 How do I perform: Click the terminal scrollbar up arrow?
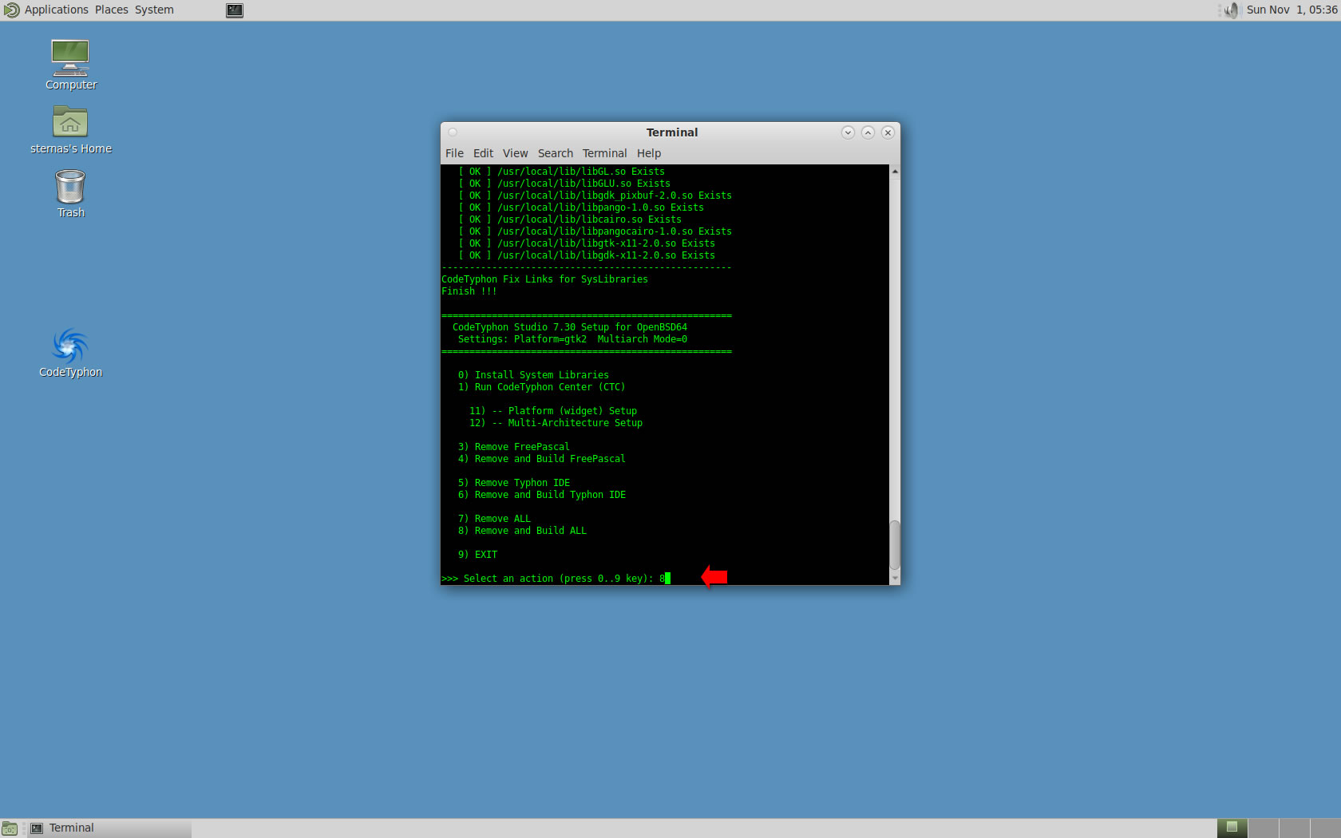pos(895,172)
